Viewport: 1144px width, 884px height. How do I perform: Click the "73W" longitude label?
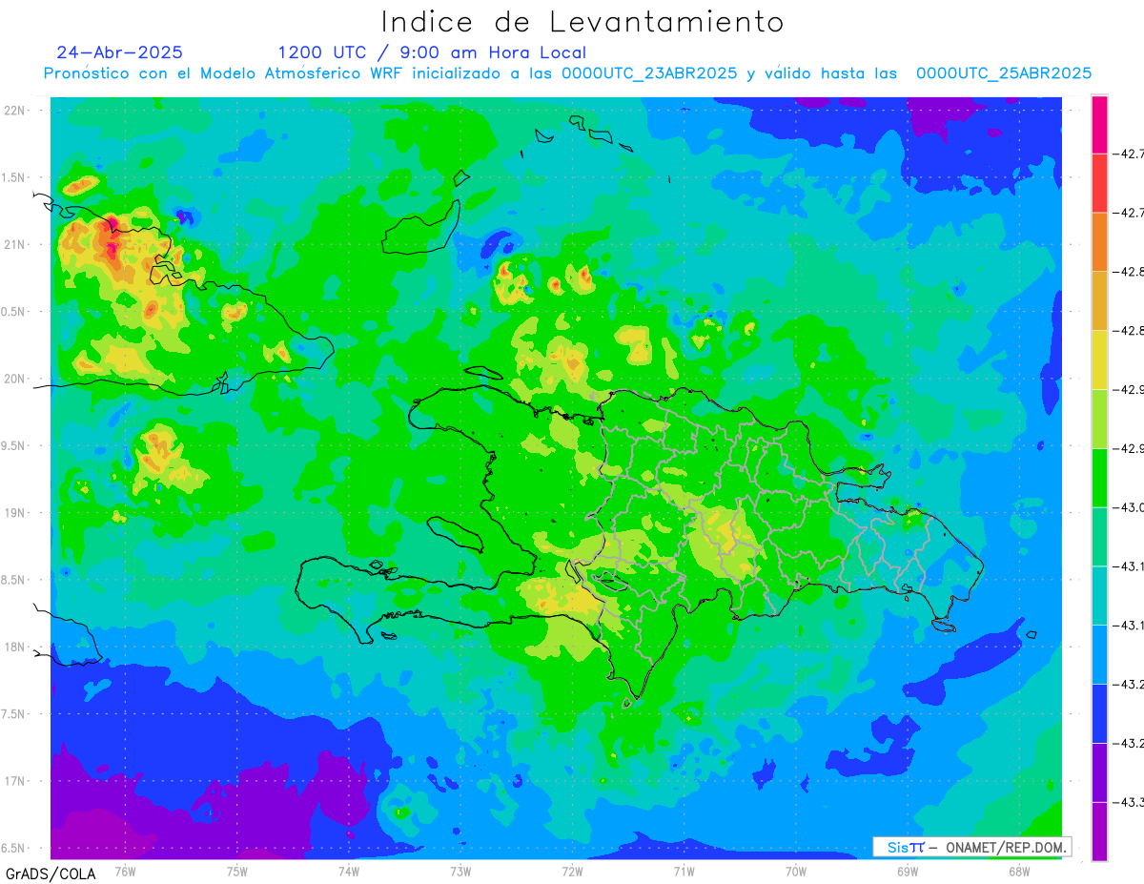tap(460, 872)
